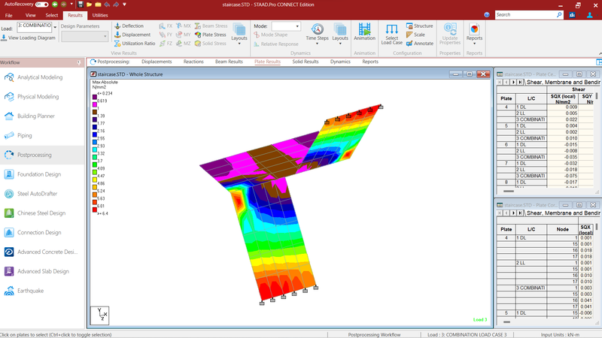The width and height of the screenshot is (602, 338).
Task: Switch to Reactions page
Action: pos(193,62)
